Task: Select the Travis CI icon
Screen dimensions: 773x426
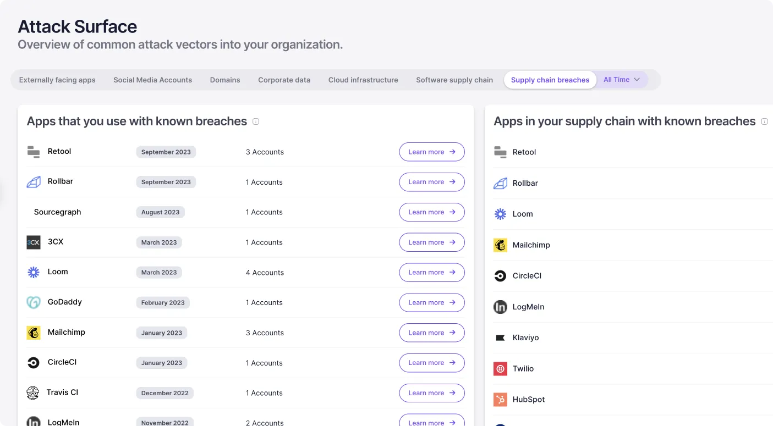Action: tap(33, 392)
